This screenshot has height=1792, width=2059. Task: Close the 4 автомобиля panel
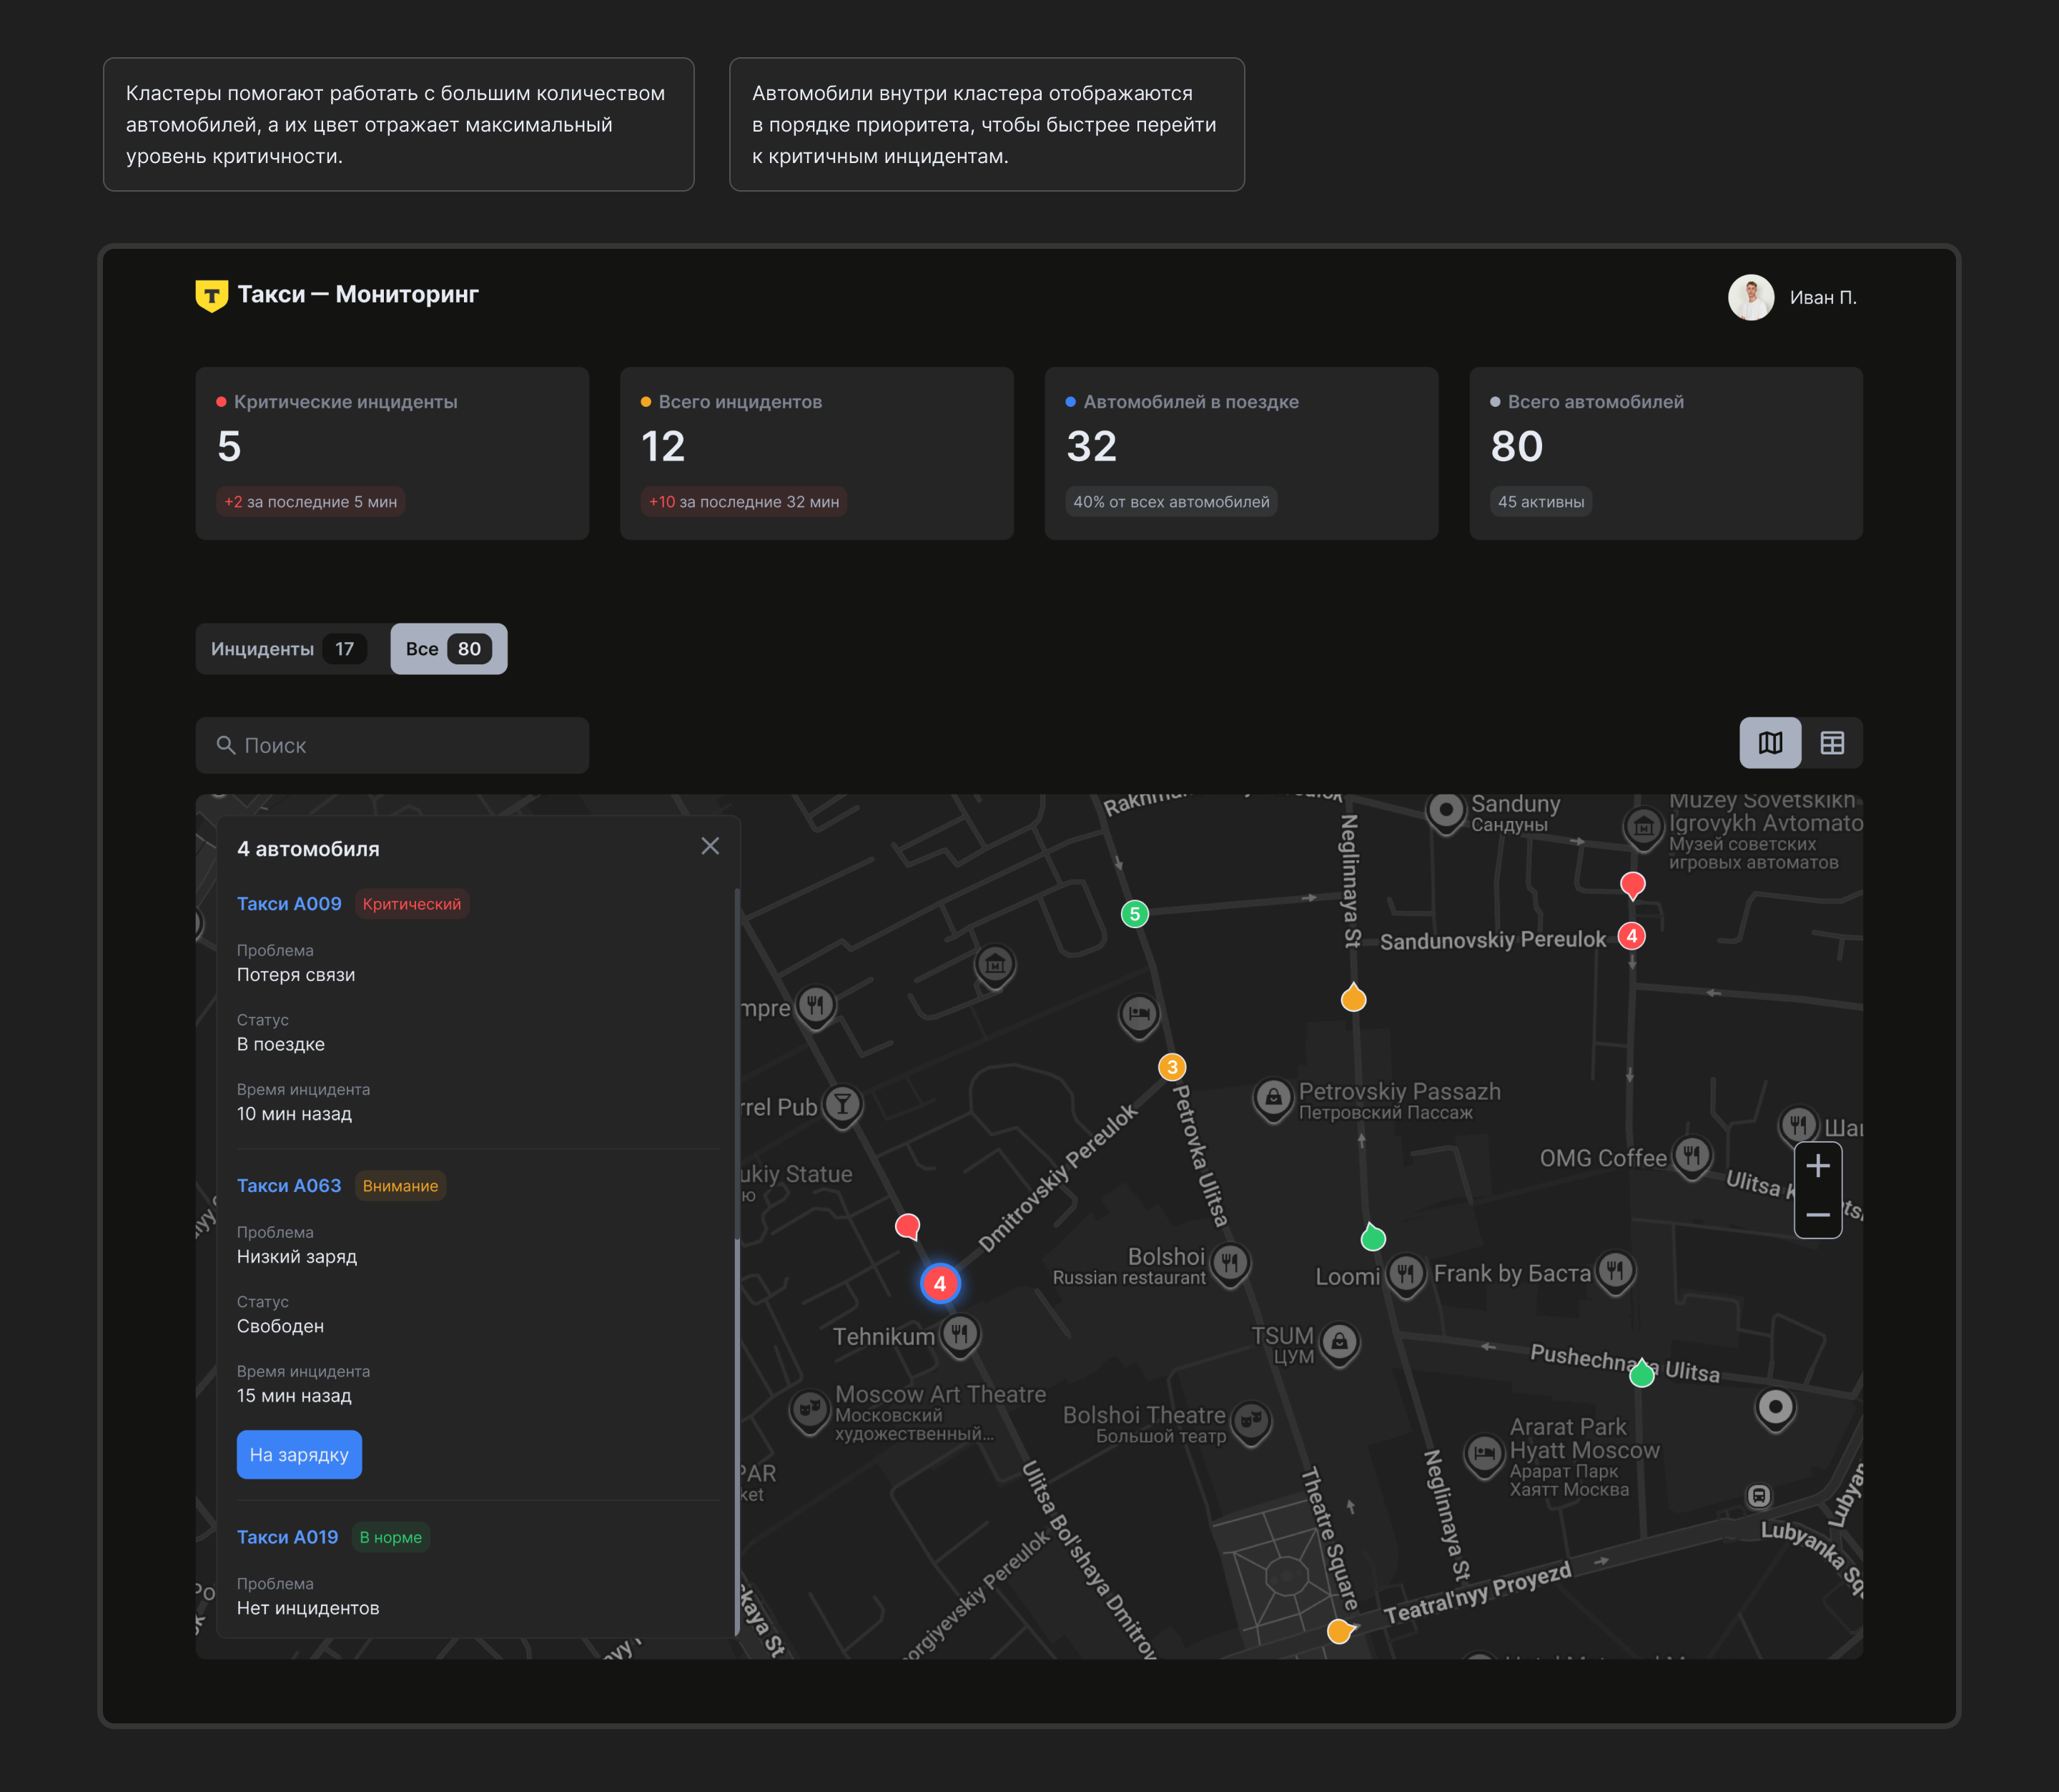click(x=710, y=846)
